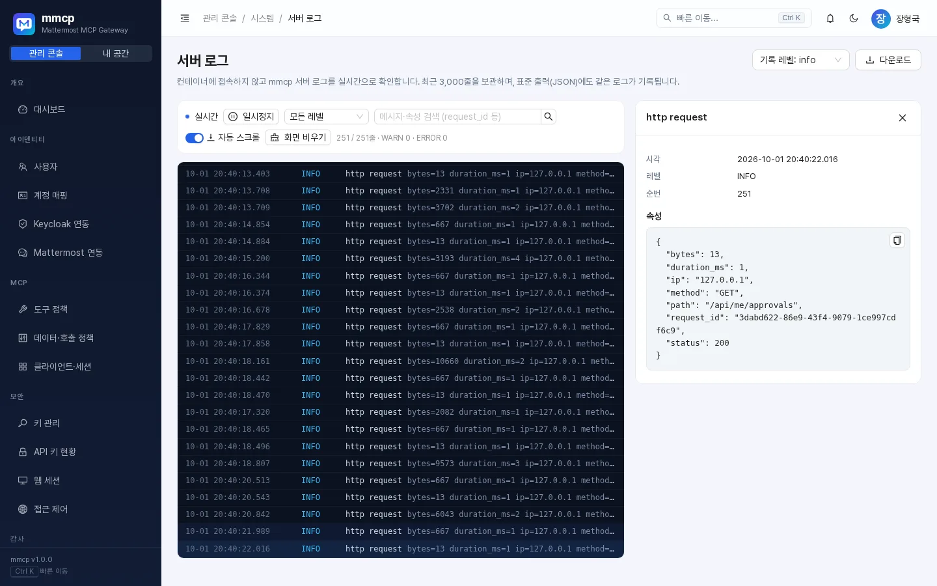This screenshot has width=937, height=586.
Task: Open 접근 제어 page
Action: (x=81, y=509)
